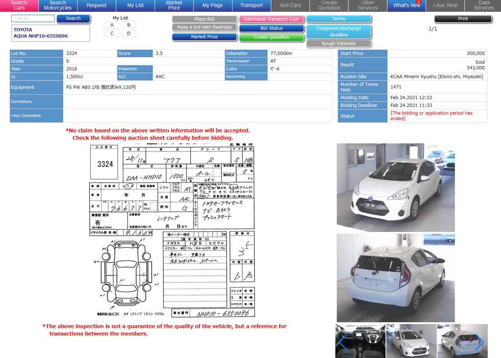Open Estimated Transport Cost
The width and height of the screenshot is (501, 358).
[x=271, y=19]
